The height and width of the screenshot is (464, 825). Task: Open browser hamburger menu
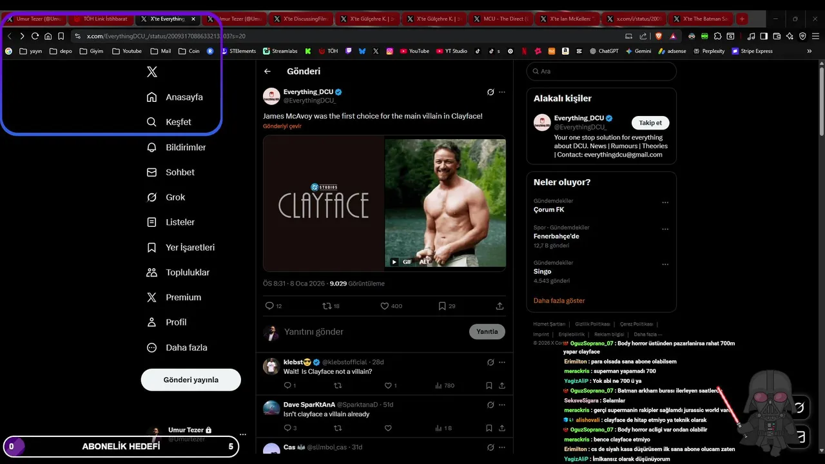(x=816, y=36)
